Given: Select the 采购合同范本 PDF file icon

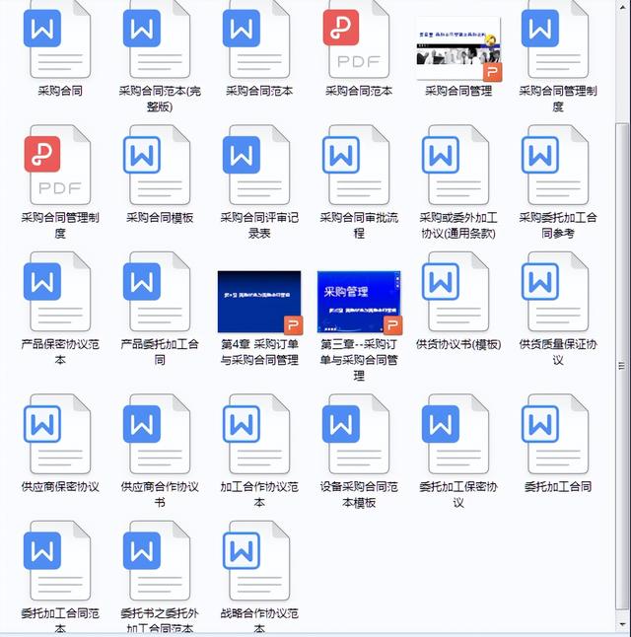Looking at the screenshot, I should (356, 40).
